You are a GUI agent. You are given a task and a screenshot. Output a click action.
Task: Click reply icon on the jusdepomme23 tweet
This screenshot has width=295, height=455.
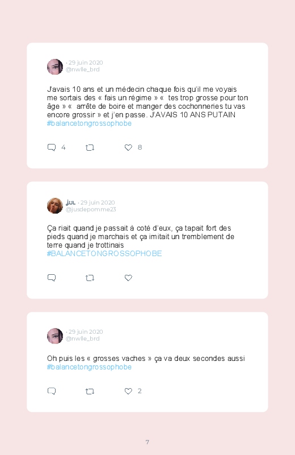pos(52,278)
